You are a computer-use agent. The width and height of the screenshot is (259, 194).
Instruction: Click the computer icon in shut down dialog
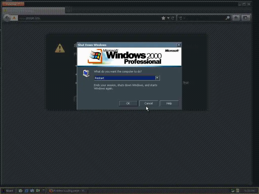click(86, 74)
